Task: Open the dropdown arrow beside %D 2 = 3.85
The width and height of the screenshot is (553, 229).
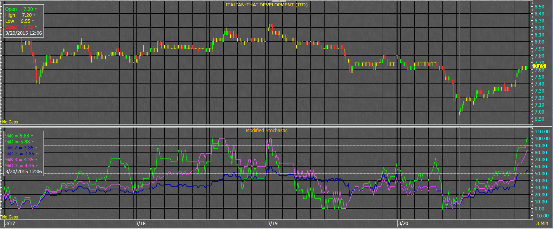Action: click(37, 154)
